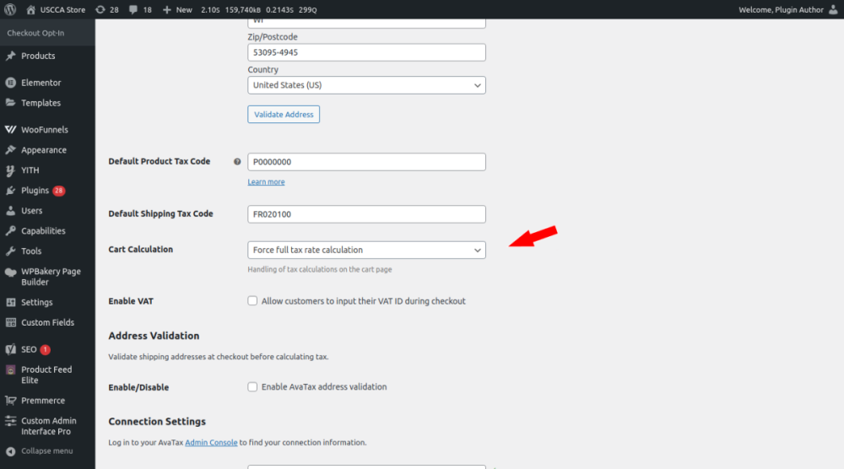
Task: Click New in the admin bar
Action: click(184, 9)
